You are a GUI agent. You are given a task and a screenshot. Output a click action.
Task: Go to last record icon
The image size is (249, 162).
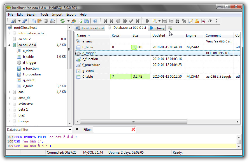112,21
